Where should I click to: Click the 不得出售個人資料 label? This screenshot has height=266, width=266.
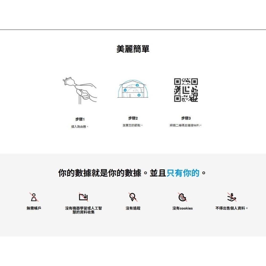point(231,208)
